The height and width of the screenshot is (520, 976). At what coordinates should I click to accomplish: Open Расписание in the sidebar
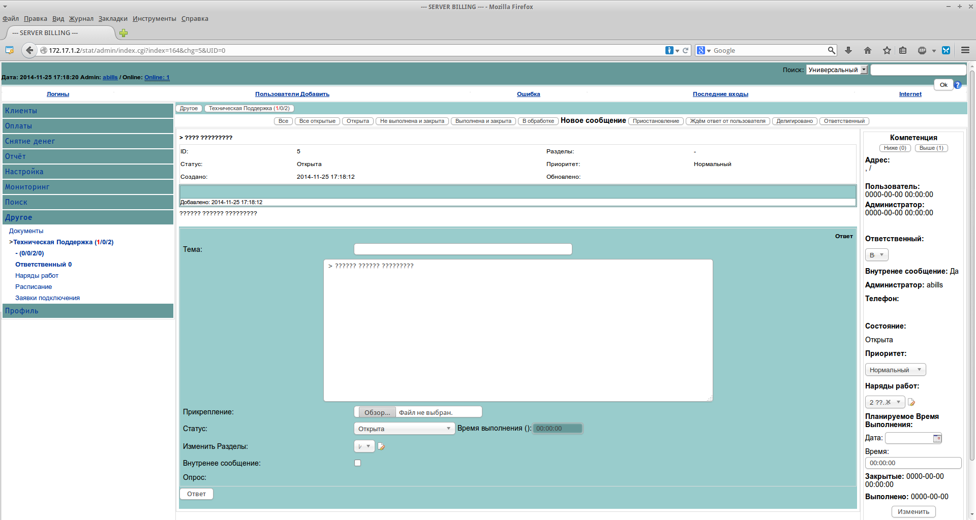coord(34,287)
